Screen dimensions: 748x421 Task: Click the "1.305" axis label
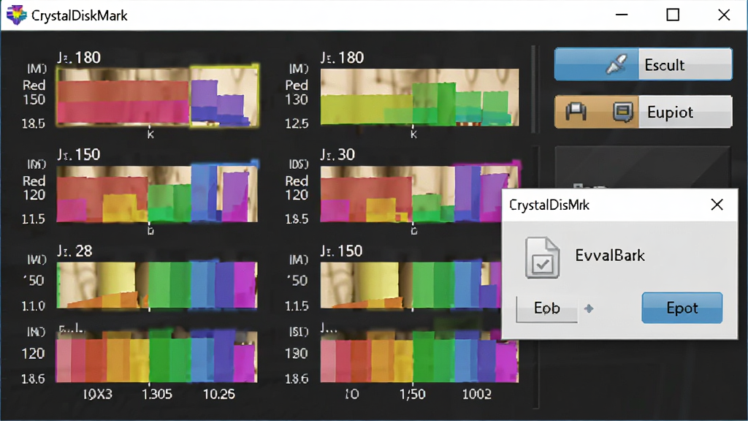[x=157, y=394]
